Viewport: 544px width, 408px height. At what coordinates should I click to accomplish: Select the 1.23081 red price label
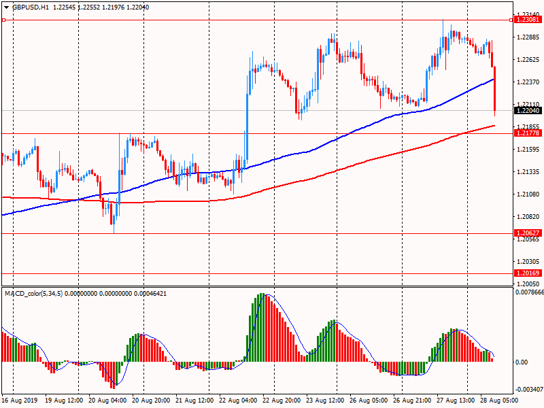(x=528, y=20)
